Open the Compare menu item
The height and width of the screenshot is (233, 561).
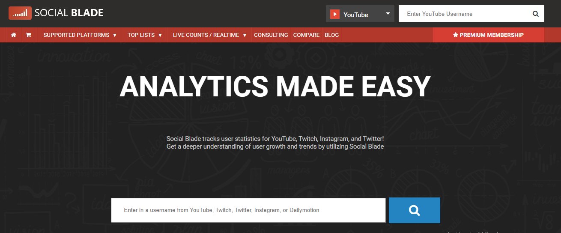coord(306,35)
